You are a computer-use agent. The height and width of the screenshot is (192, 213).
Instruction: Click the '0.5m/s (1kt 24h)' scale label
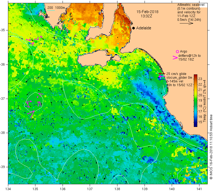click(x=189, y=20)
